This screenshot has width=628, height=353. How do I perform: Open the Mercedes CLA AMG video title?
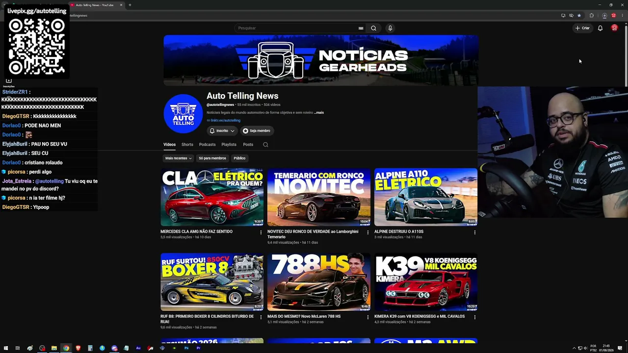click(x=196, y=231)
